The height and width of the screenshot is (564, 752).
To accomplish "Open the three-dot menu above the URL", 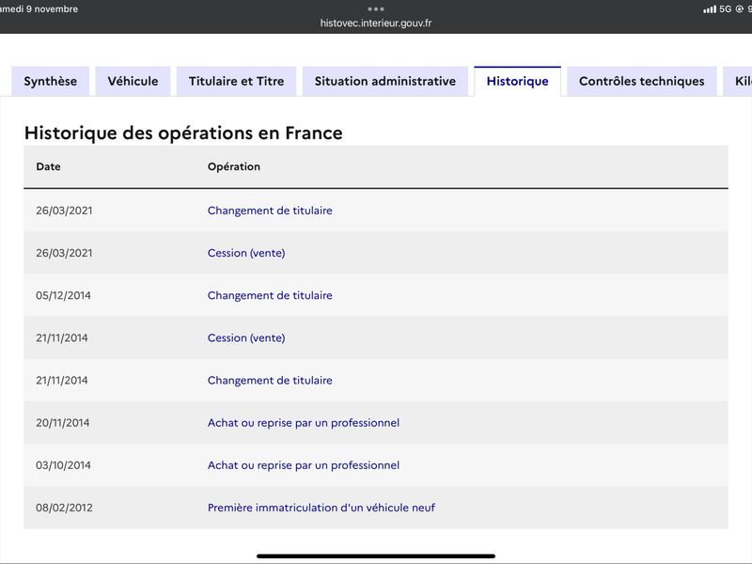I will [376, 8].
